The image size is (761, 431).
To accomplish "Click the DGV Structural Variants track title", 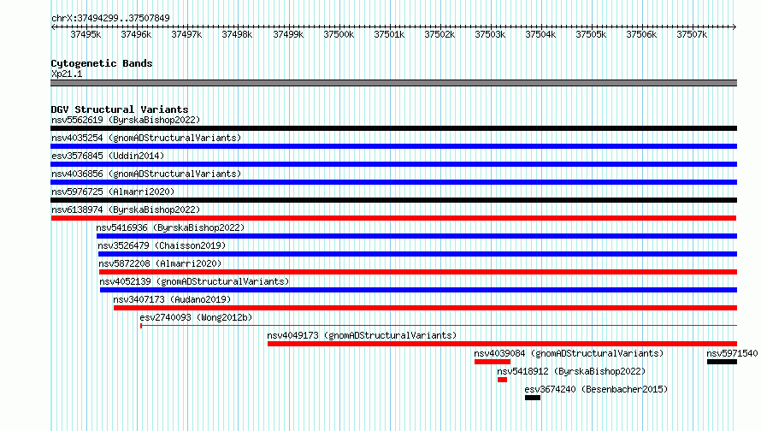I will [x=120, y=109].
